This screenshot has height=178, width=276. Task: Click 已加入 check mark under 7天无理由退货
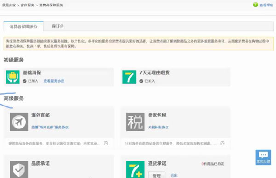coord(141,81)
